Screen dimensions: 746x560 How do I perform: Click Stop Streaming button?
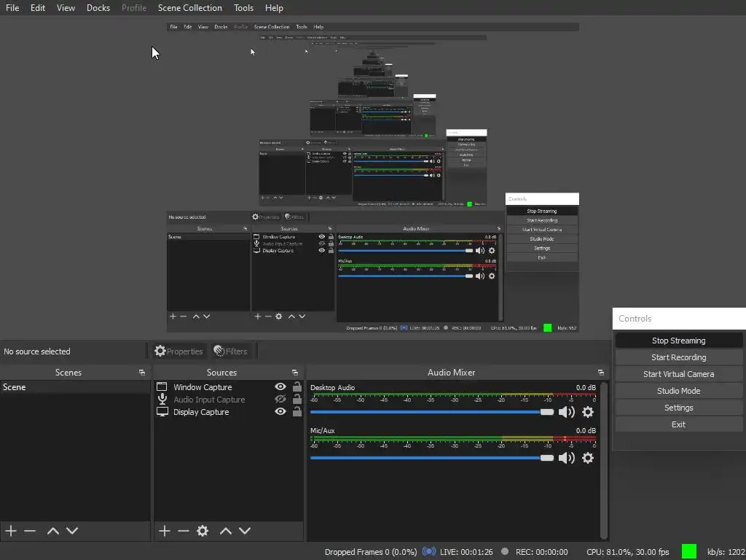(x=678, y=340)
